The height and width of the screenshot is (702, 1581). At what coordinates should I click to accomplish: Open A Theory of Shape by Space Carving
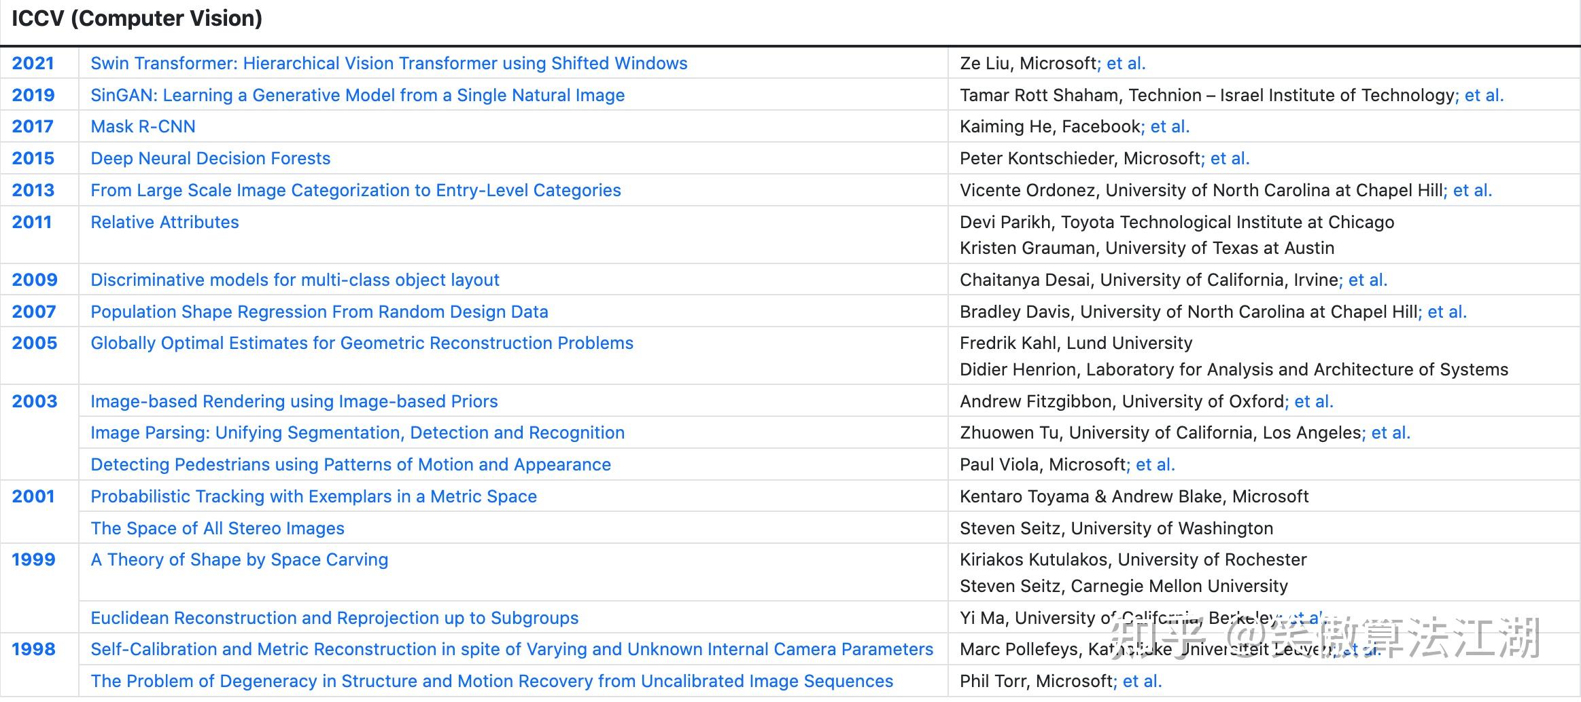(x=239, y=559)
